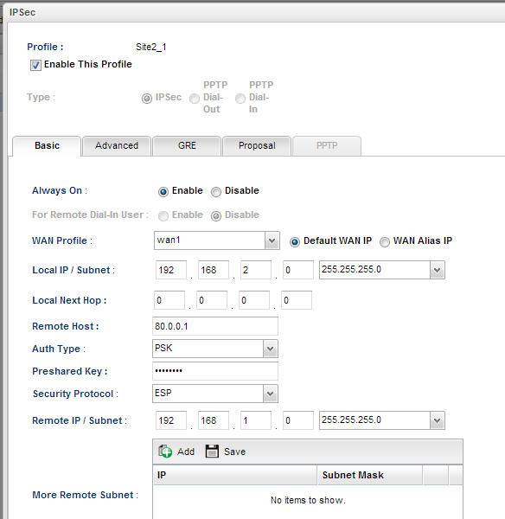
Task: Open the WAN Profile dropdown
Action: tap(272, 240)
